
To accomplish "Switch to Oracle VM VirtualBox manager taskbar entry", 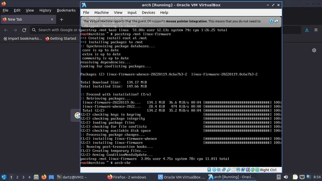I will point(181,177).
